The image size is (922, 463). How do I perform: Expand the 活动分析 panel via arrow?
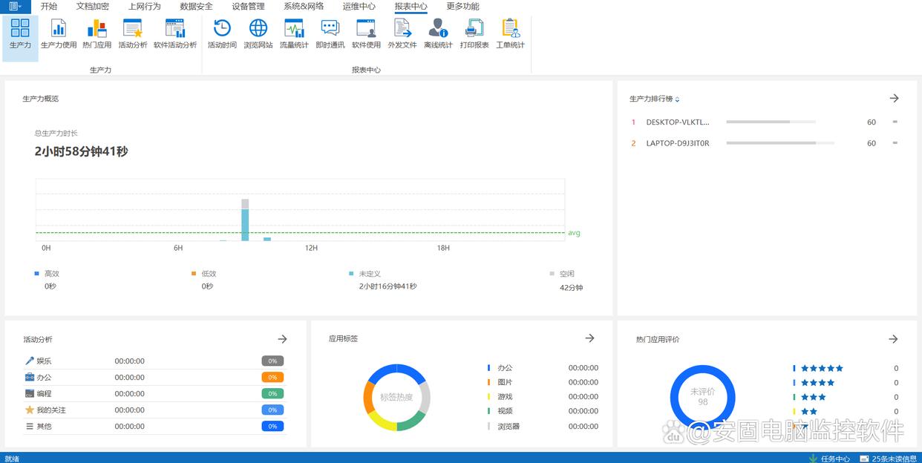[282, 339]
